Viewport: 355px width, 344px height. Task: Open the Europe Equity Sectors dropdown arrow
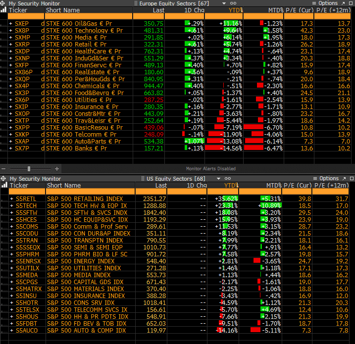pyautogui.click(x=224, y=3)
